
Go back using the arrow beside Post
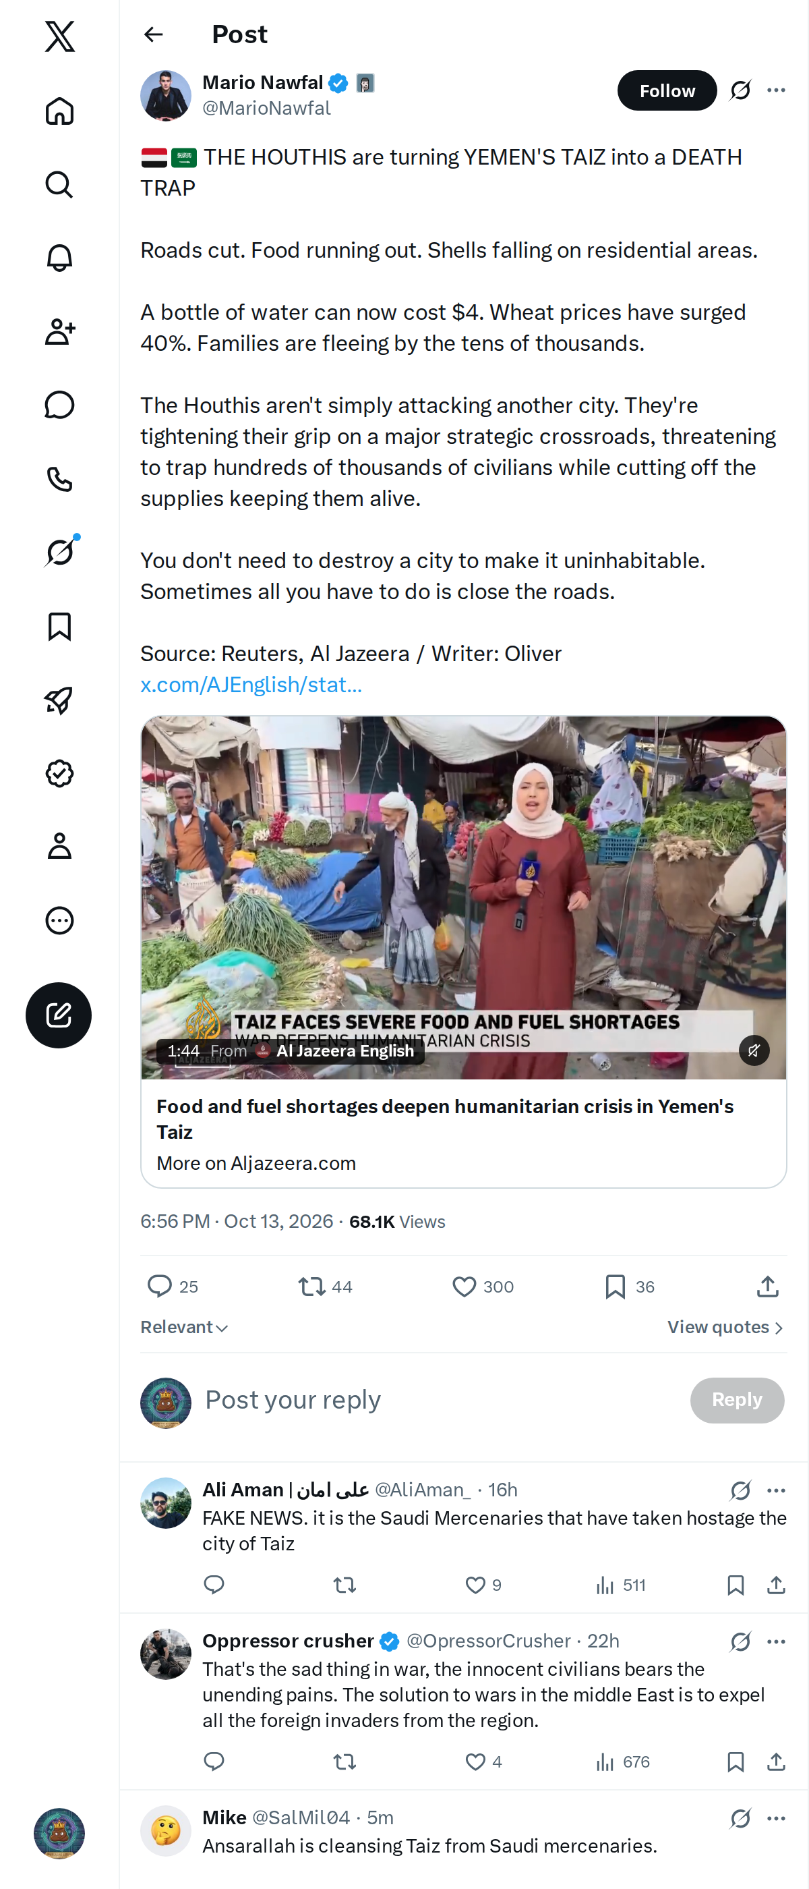(x=153, y=34)
